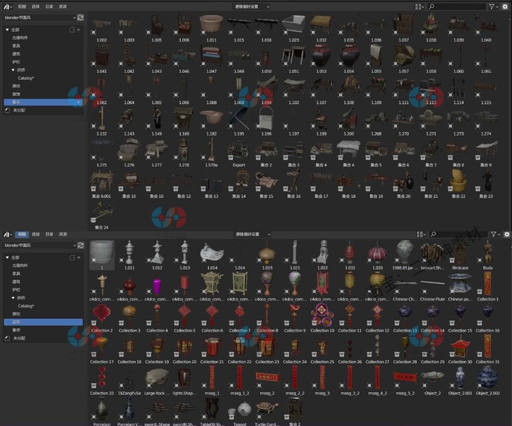The width and height of the screenshot is (512, 426).
Task: Open 目录 menu in lower asset browser
Action: click(49, 234)
